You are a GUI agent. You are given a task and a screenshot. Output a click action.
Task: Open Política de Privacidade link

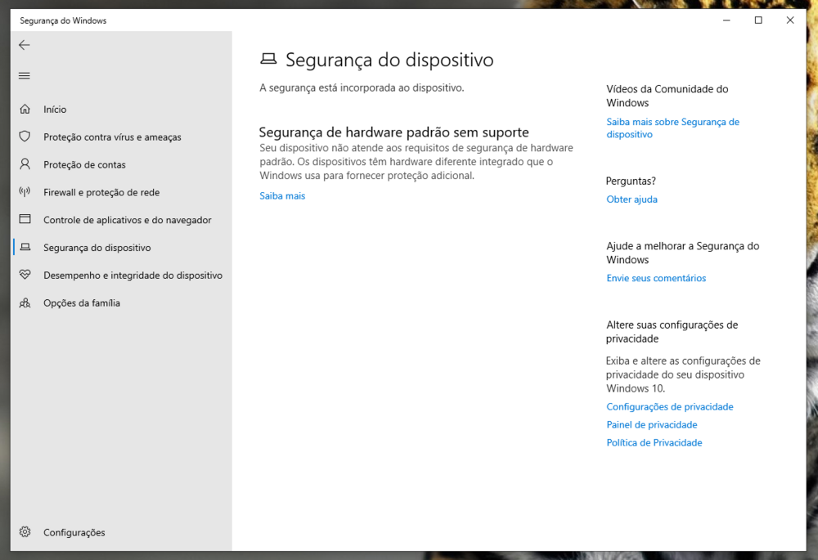coord(654,442)
